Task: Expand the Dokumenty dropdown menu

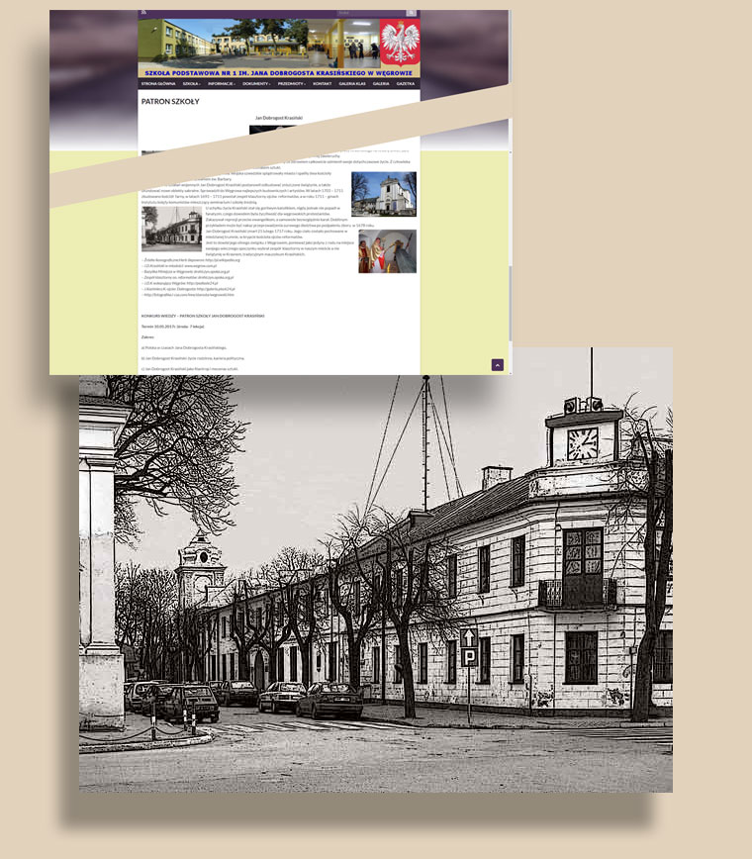Action: [256, 84]
